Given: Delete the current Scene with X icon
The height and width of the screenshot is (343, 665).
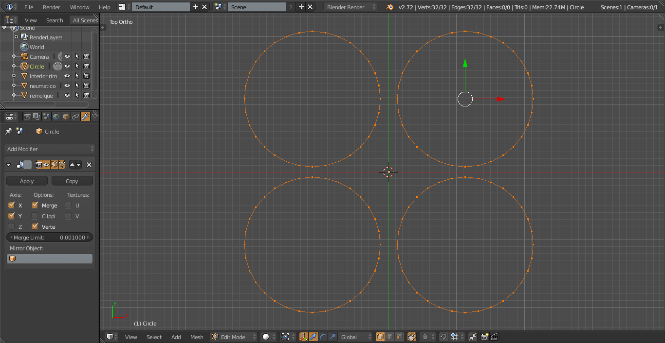Looking at the screenshot, I should [310, 7].
